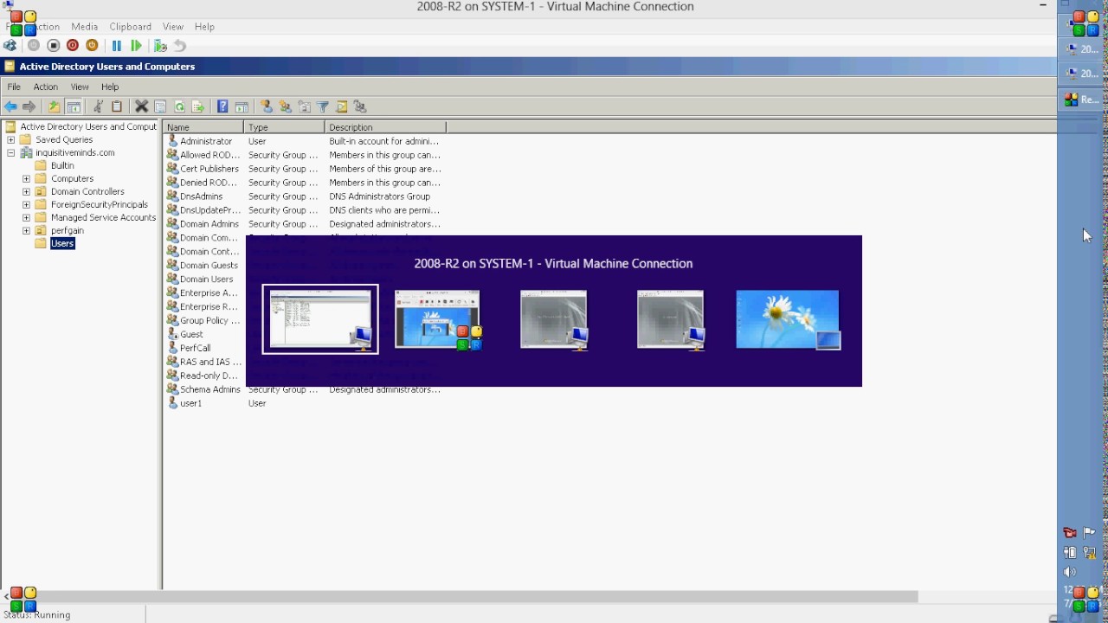This screenshot has width=1108, height=623.
Task: Open the Find objects toolbar icon
Action: tap(342, 107)
